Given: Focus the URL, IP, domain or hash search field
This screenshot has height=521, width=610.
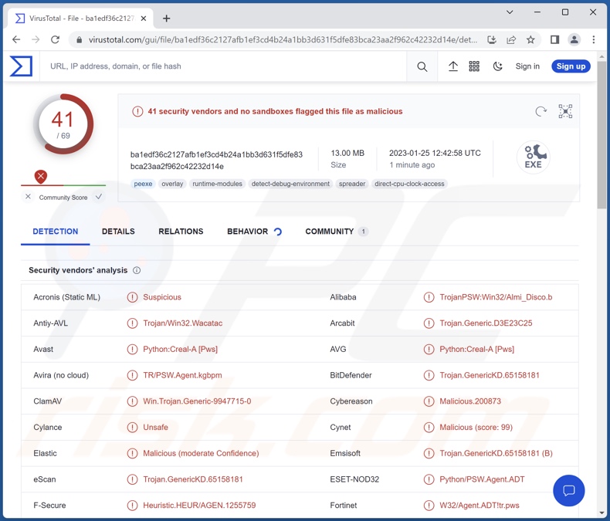Looking at the screenshot, I should coord(222,66).
